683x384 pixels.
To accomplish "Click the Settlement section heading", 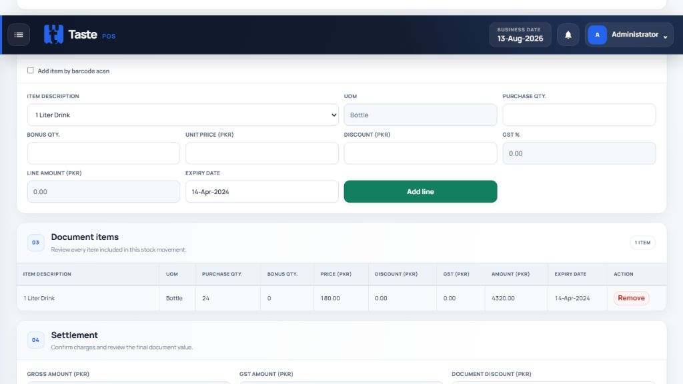I will (75, 335).
